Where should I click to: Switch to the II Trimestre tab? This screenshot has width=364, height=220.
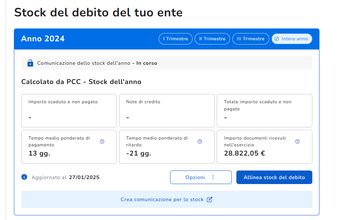212,39
